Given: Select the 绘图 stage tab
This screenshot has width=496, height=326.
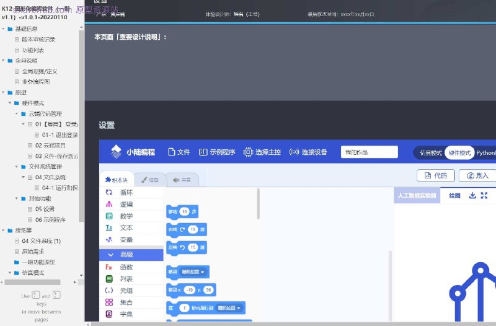Looking at the screenshot, I should click(454, 196).
